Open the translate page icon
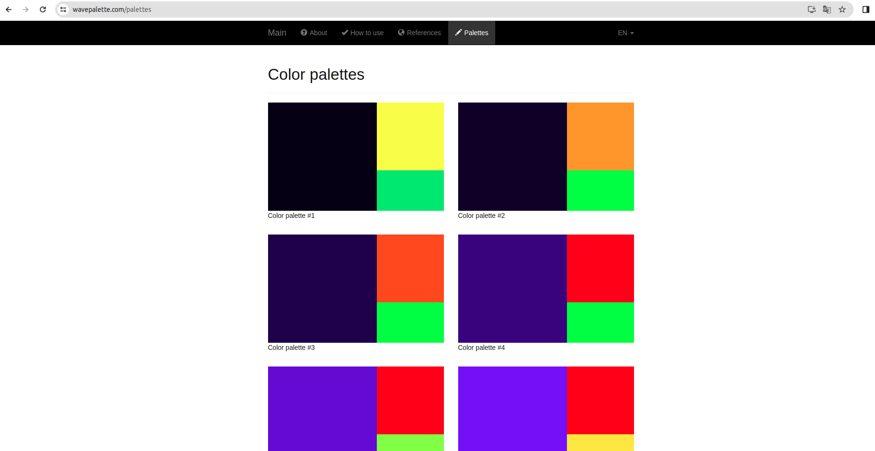 click(x=827, y=9)
